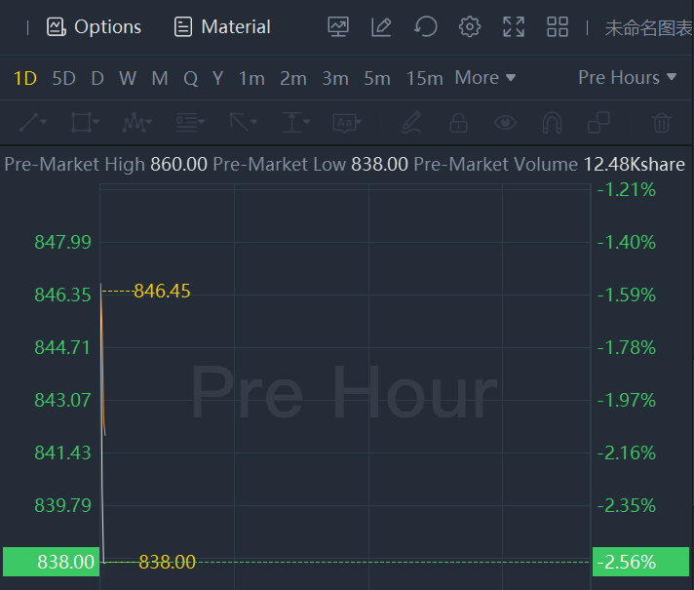Click the green 838.00 current price label

pyautogui.click(x=52, y=562)
